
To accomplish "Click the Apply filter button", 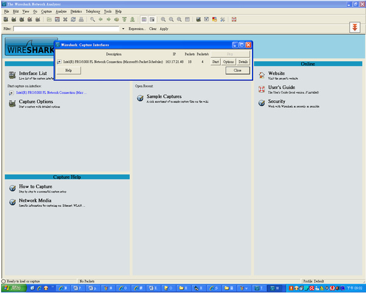I will (x=164, y=29).
